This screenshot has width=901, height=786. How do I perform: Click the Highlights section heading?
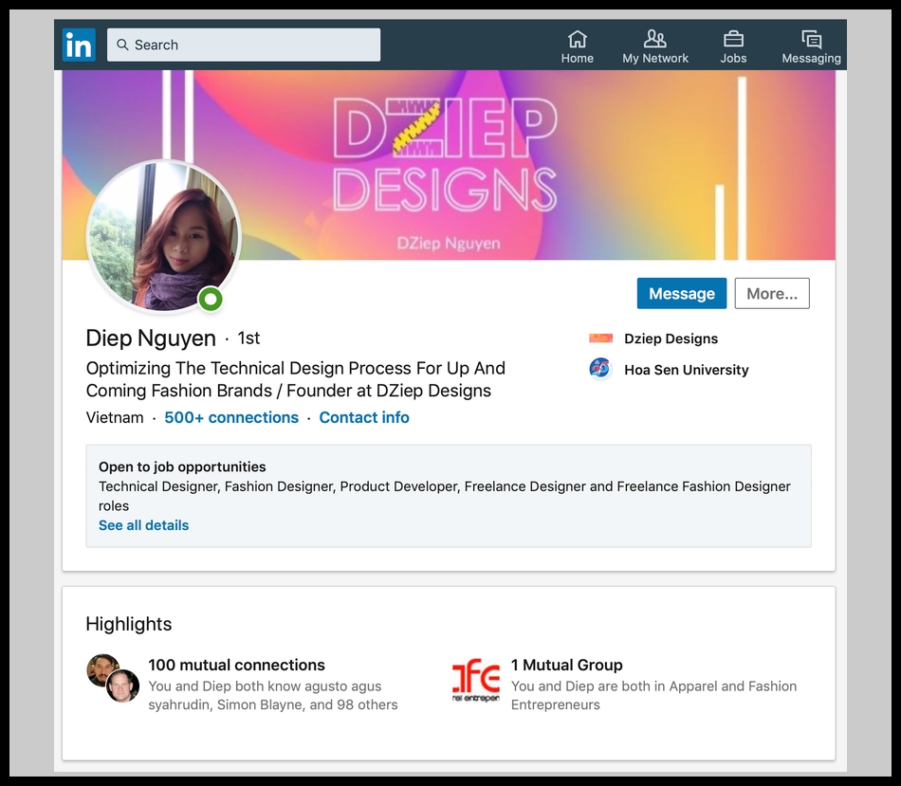click(x=129, y=624)
